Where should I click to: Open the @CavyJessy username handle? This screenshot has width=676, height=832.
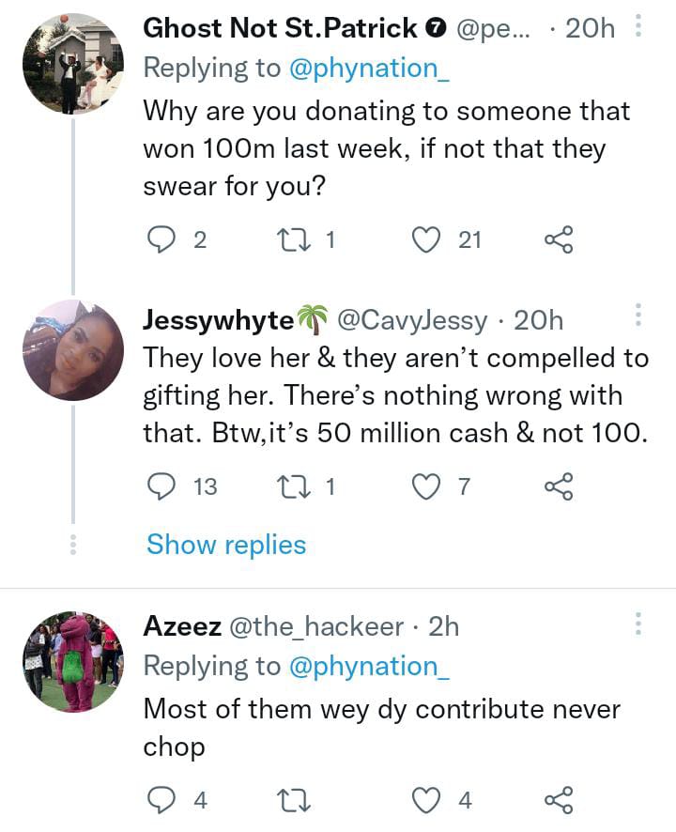tap(410, 320)
